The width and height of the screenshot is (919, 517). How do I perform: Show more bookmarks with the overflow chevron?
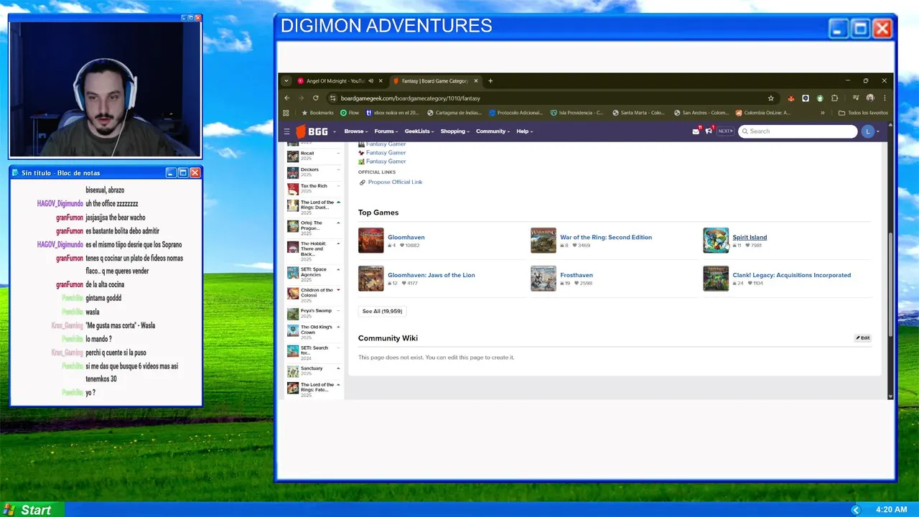(x=823, y=113)
